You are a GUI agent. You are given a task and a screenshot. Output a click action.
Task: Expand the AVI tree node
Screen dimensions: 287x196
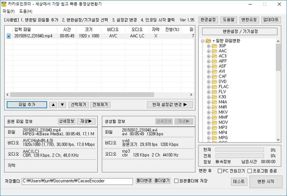tap(209, 72)
